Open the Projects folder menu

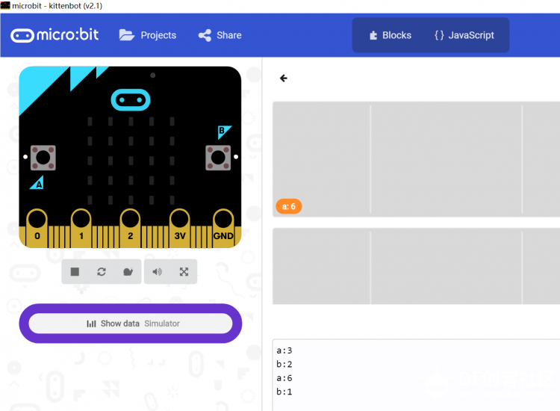148,35
